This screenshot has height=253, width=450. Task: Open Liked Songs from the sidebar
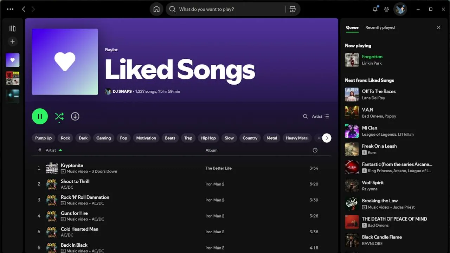tap(12, 60)
